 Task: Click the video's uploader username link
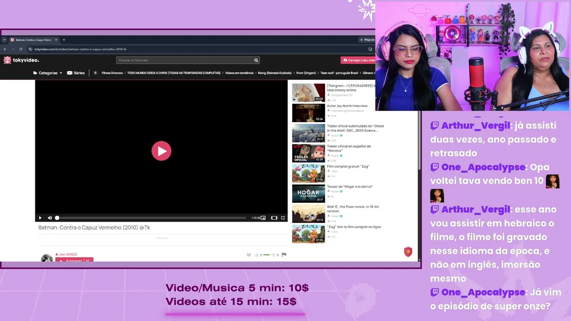pyautogui.click(x=68, y=255)
